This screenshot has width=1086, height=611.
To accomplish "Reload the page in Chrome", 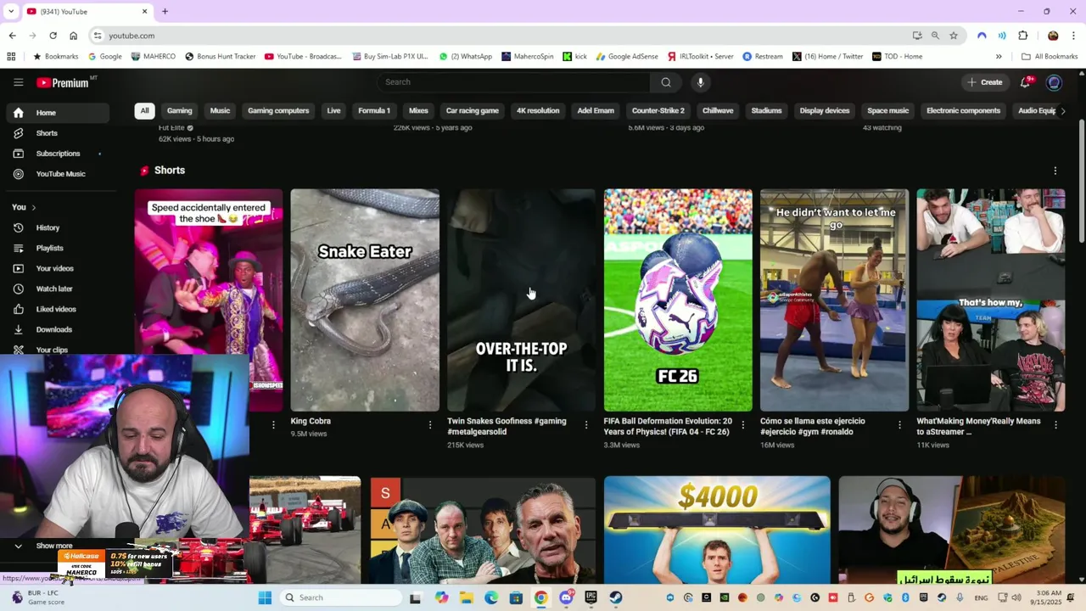I will click(x=53, y=36).
